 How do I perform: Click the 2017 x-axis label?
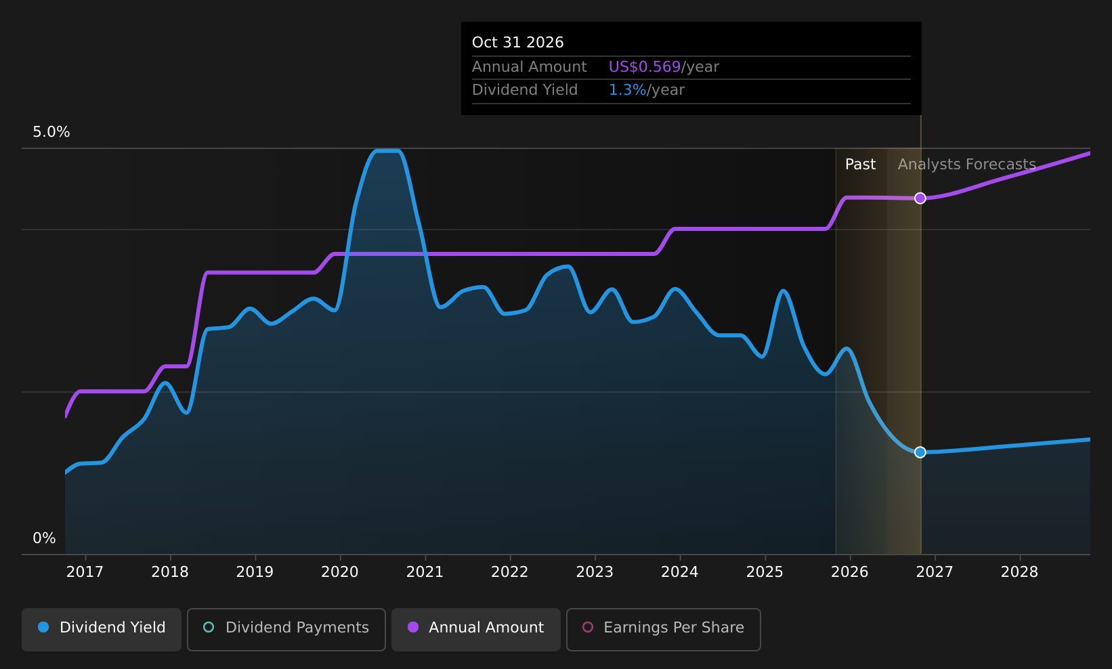(x=85, y=572)
